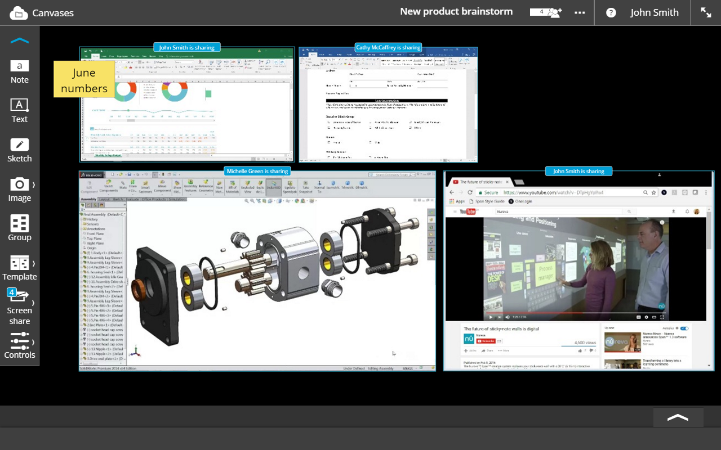Click the help question mark icon

coord(611,13)
